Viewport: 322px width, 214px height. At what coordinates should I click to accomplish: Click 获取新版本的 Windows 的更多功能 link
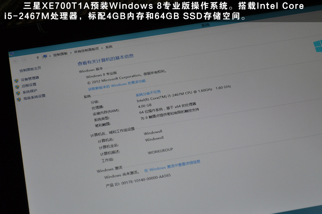tap(117, 85)
